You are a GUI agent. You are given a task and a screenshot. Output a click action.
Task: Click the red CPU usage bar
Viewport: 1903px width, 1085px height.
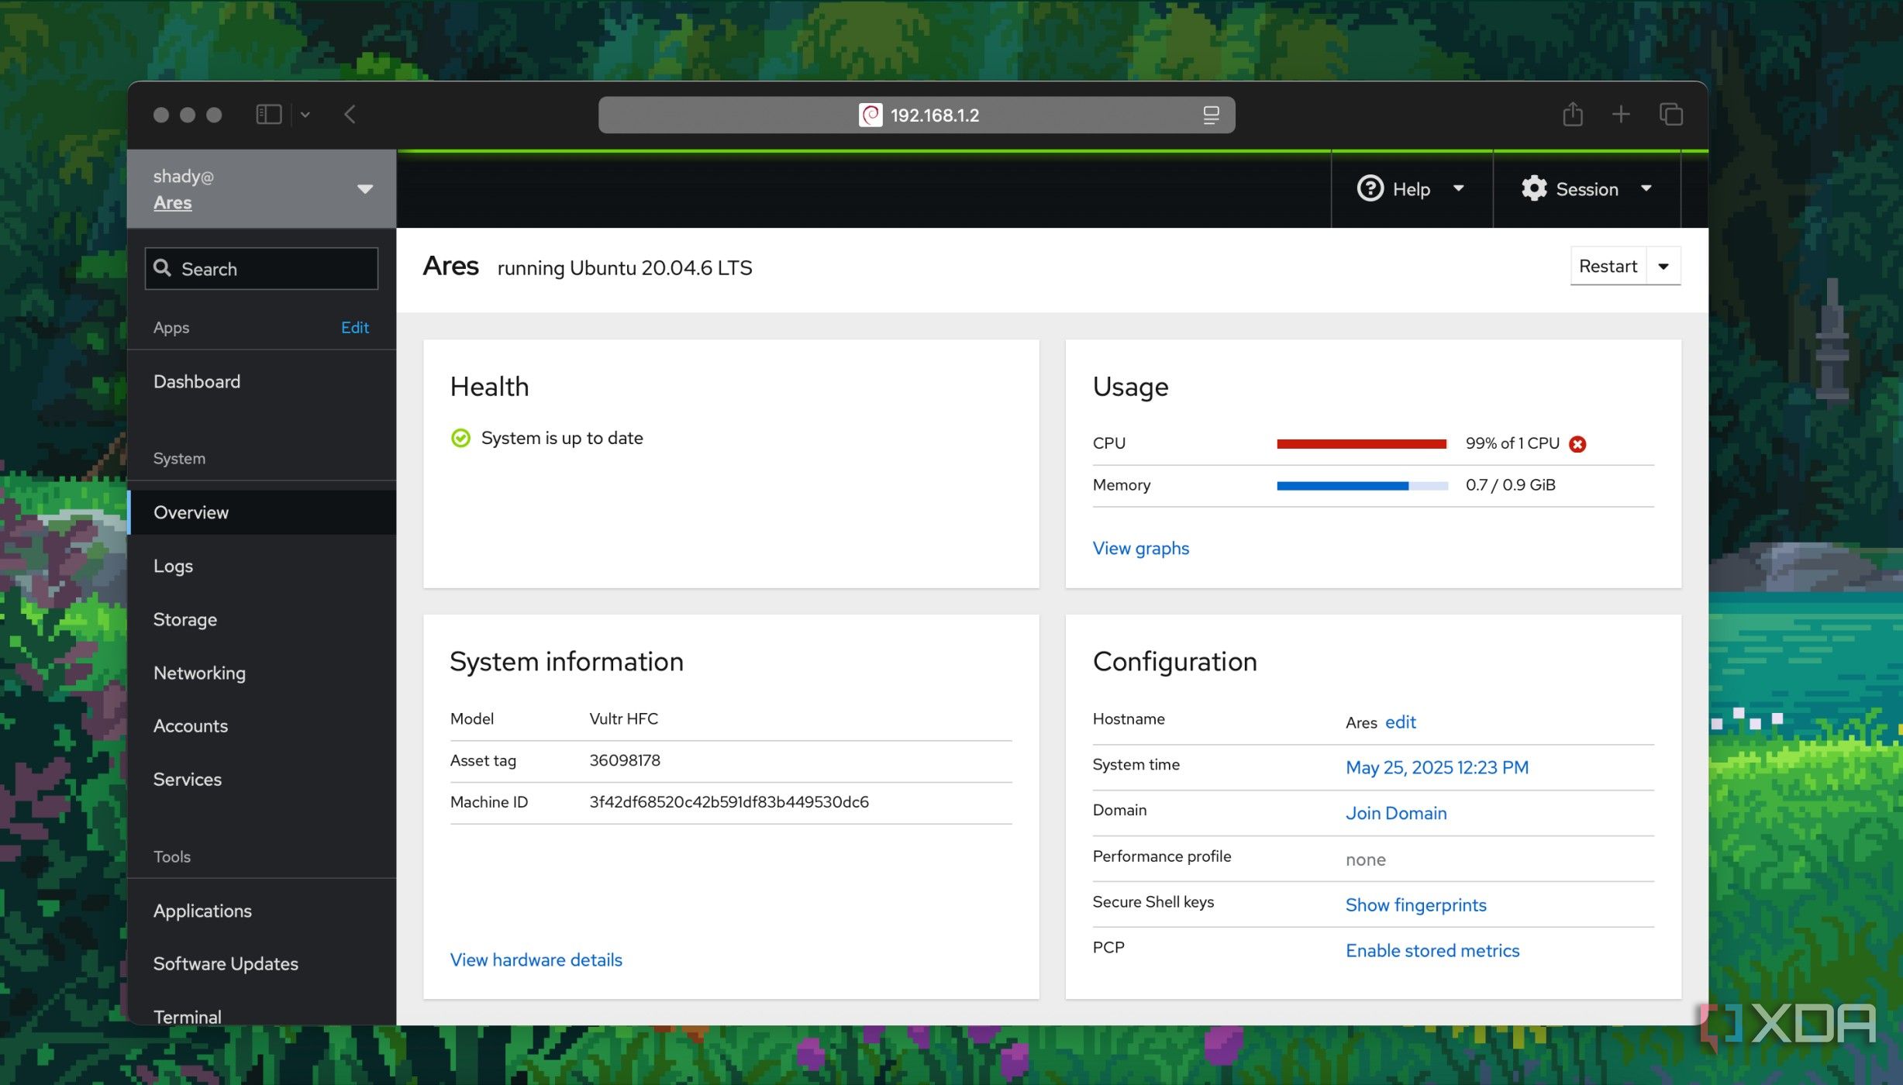pos(1361,444)
